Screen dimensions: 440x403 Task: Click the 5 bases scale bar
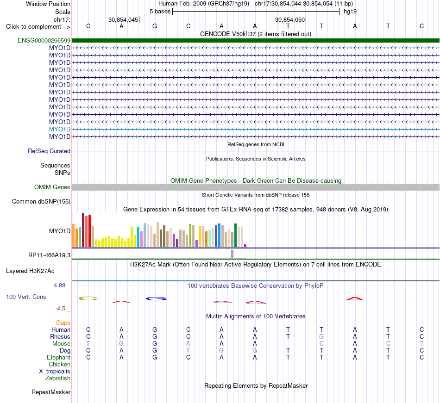(256, 12)
